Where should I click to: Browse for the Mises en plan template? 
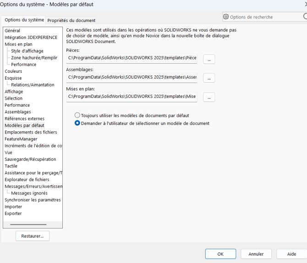pos(209,97)
